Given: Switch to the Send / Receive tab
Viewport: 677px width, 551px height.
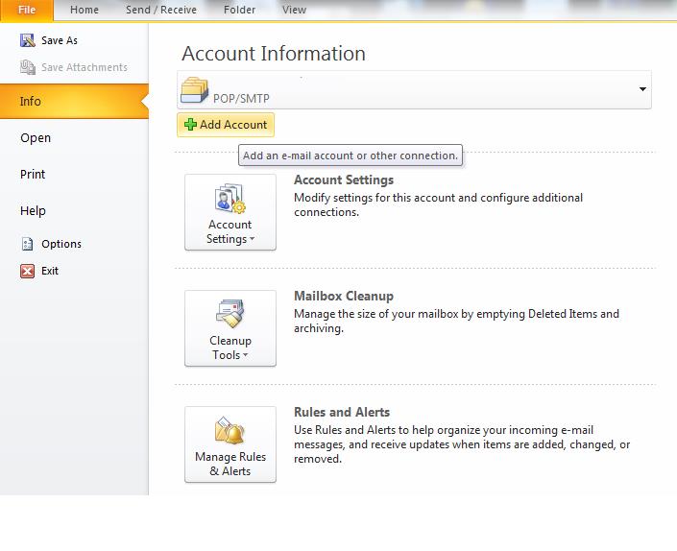Looking at the screenshot, I should coord(161,10).
